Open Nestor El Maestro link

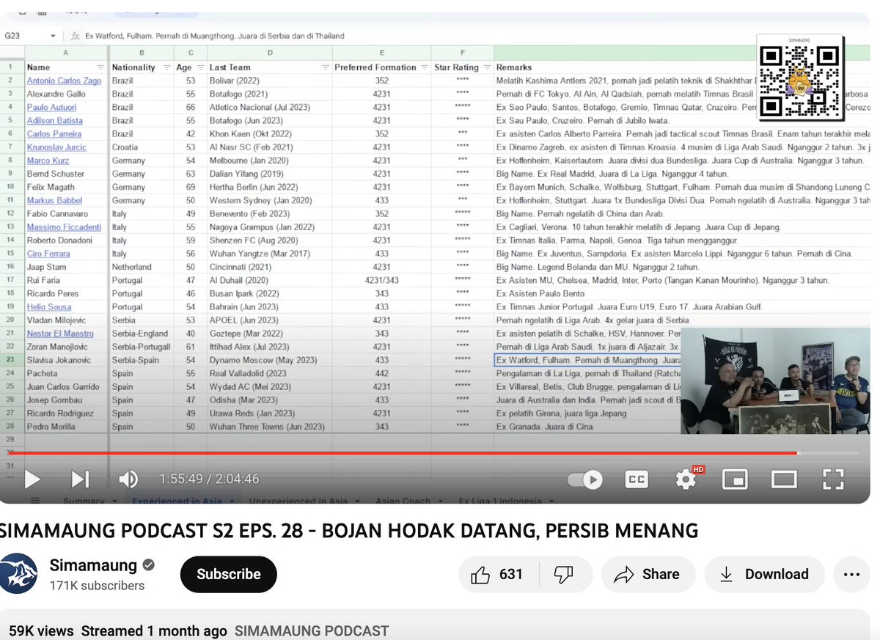point(60,334)
